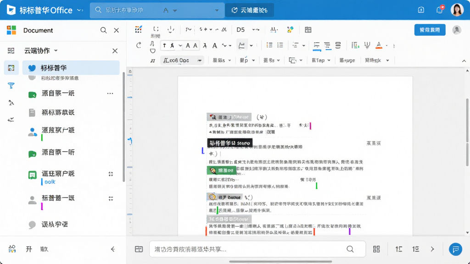This screenshot has height=264, width=470.
Task: Click the title bar button with heart icon
Action: click(x=249, y=10)
